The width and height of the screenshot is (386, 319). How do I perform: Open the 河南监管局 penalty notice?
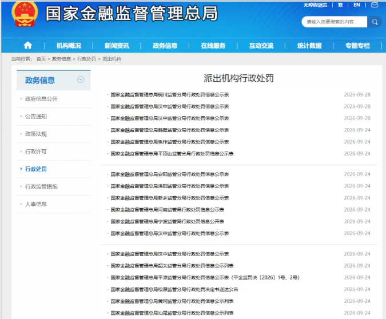point(168,210)
